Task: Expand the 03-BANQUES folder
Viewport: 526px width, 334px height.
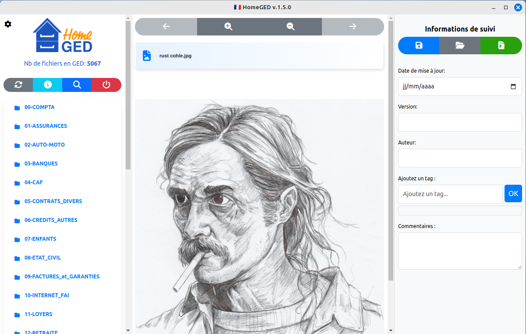Action: point(41,164)
